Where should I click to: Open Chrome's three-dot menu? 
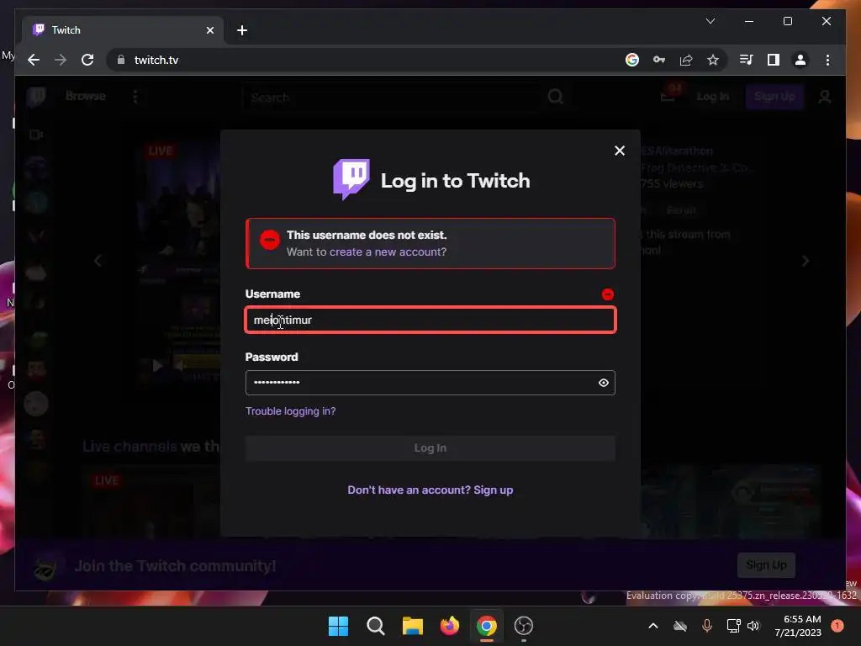click(827, 60)
